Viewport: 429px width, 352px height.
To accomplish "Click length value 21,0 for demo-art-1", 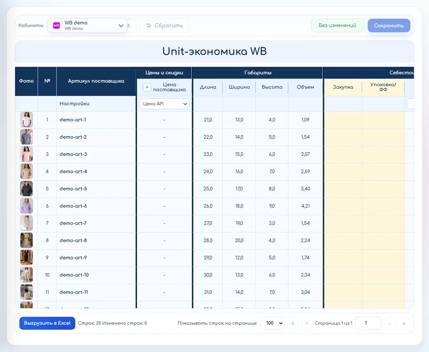I will point(208,120).
